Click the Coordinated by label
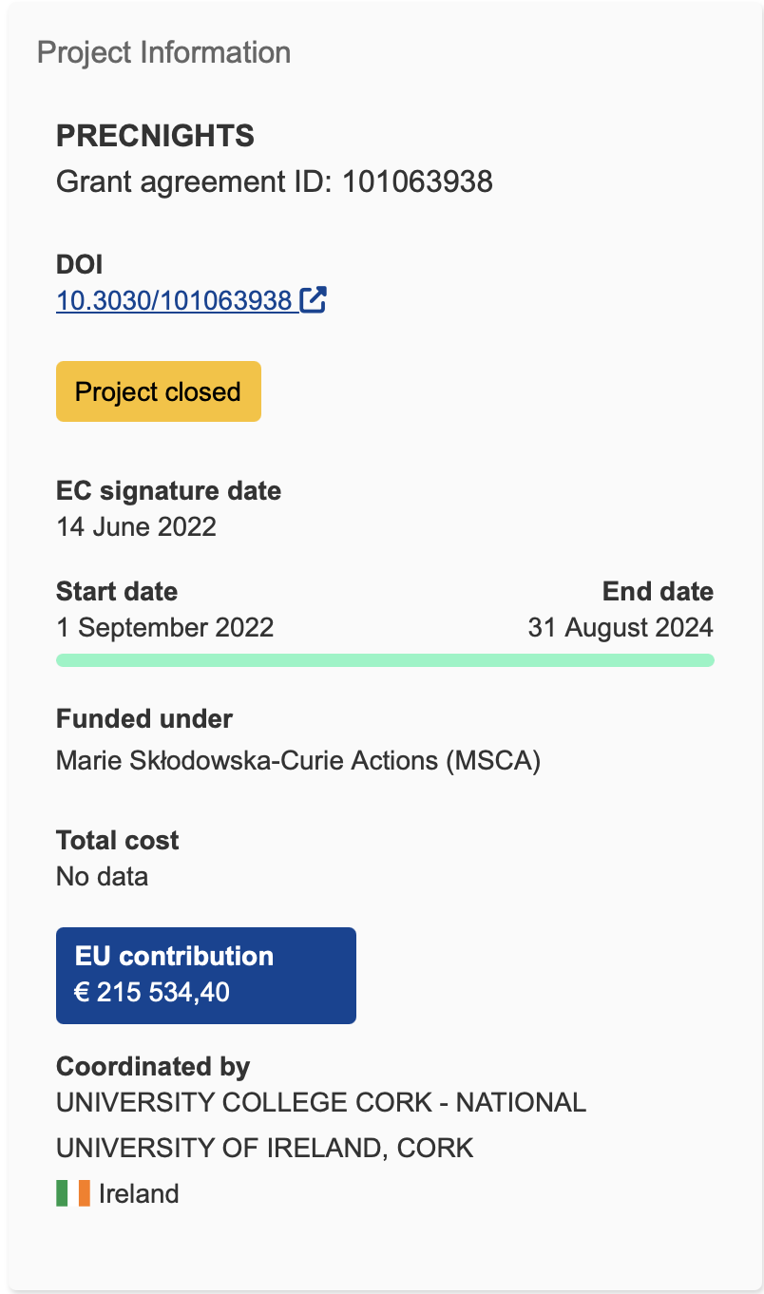This screenshot has width=764, height=1294. tap(153, 1067)
